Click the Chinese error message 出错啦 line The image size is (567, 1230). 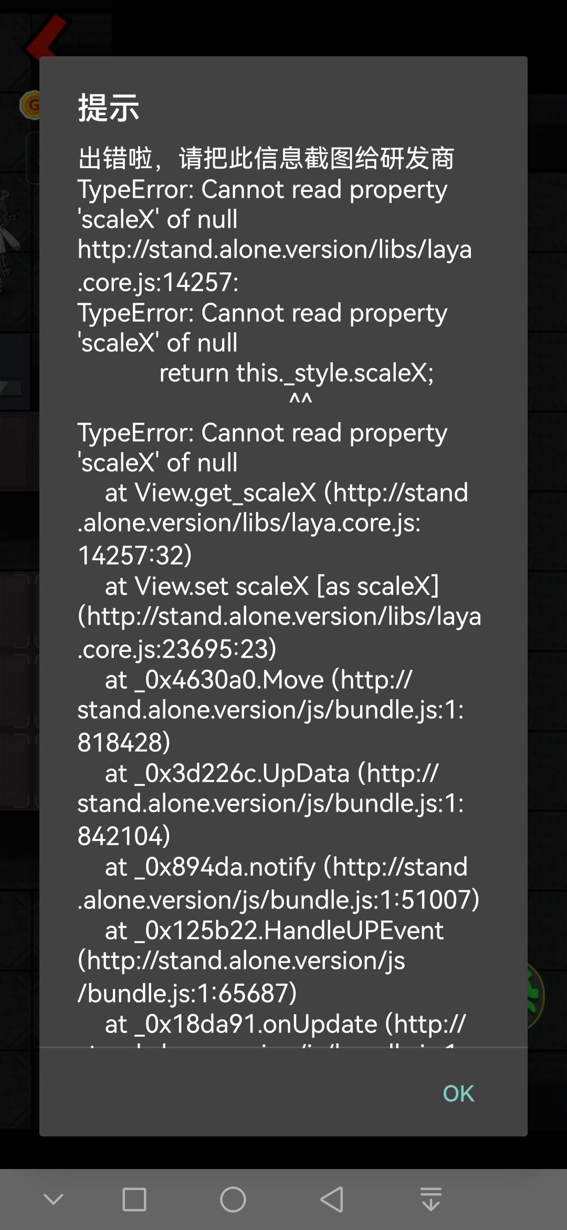(266, 158)
